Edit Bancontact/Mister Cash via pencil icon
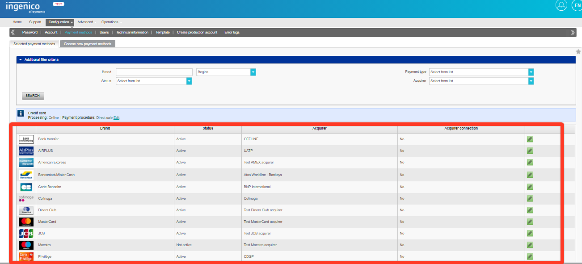This screenshot has width=582, height=264. click(x=530, y=175)
